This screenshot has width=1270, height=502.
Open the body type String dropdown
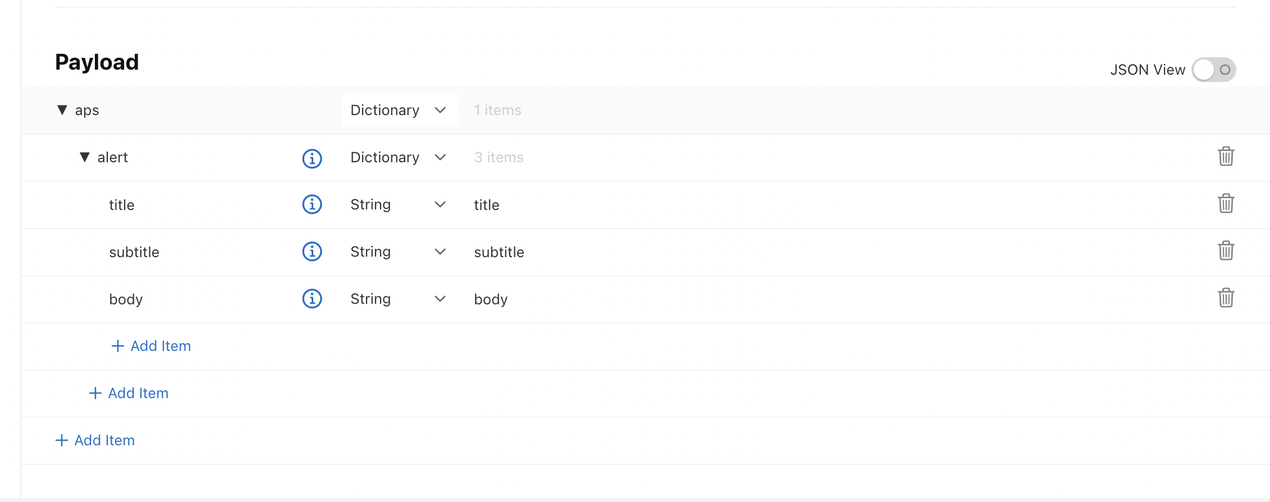[x=400, y=299]
